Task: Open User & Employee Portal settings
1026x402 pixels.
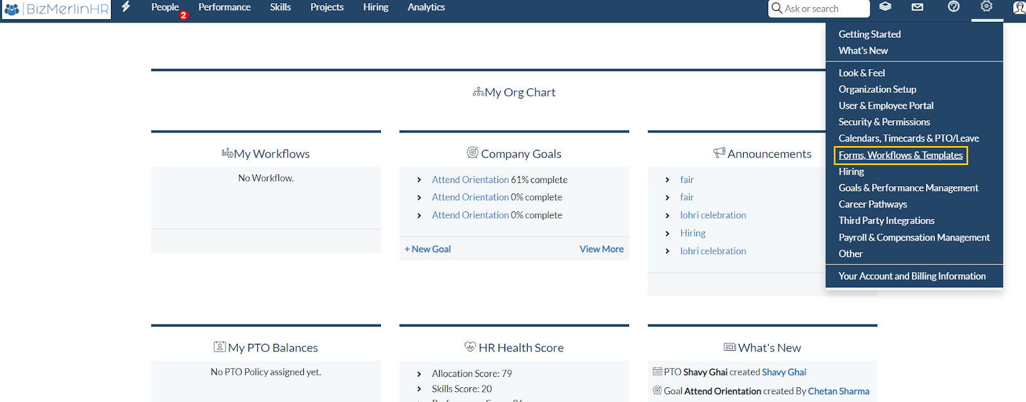Action: 886,106
